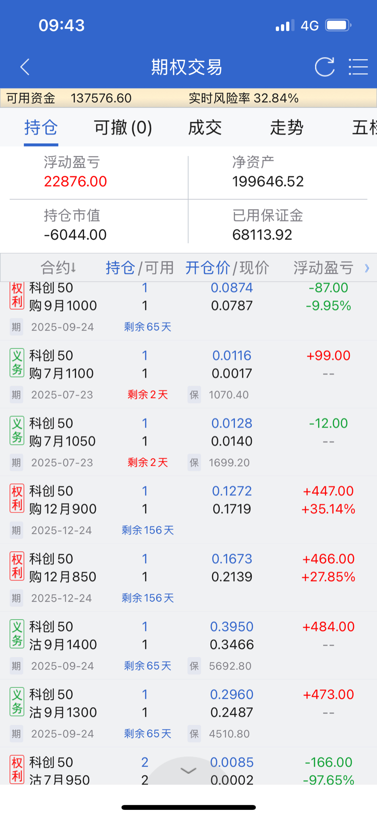This screenshot has height=818, width=377.
Task: Tap the 权利 badge for 购9月1000
Action: (x=17, y=296)
